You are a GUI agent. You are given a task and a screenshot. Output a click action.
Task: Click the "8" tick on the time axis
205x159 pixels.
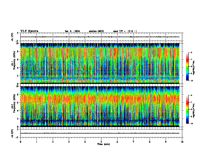pyautogui.click(x=150, y=142)
